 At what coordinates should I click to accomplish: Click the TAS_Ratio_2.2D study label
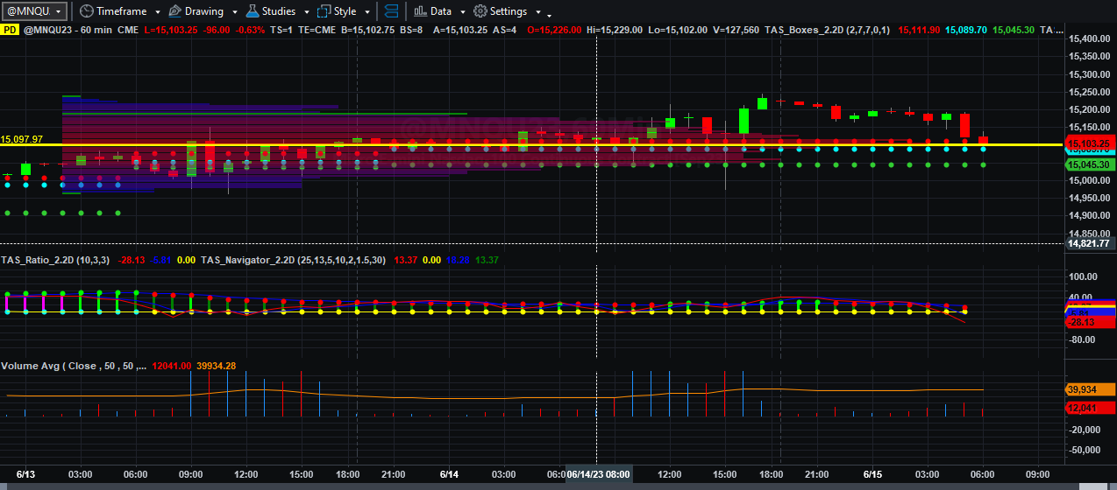(x=54, y=260)
